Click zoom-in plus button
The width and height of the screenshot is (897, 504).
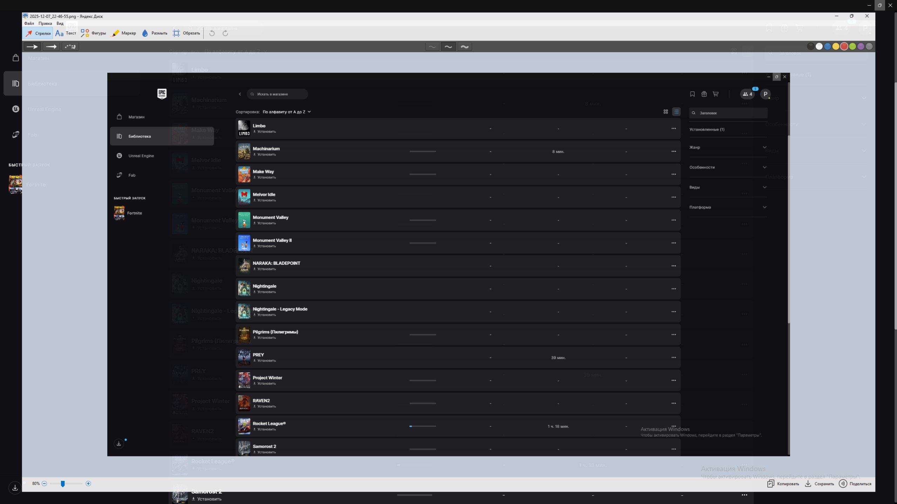88,484
